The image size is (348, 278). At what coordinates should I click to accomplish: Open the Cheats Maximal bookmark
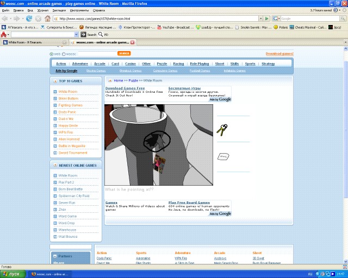pyautogui.click(x=308, y=28)
